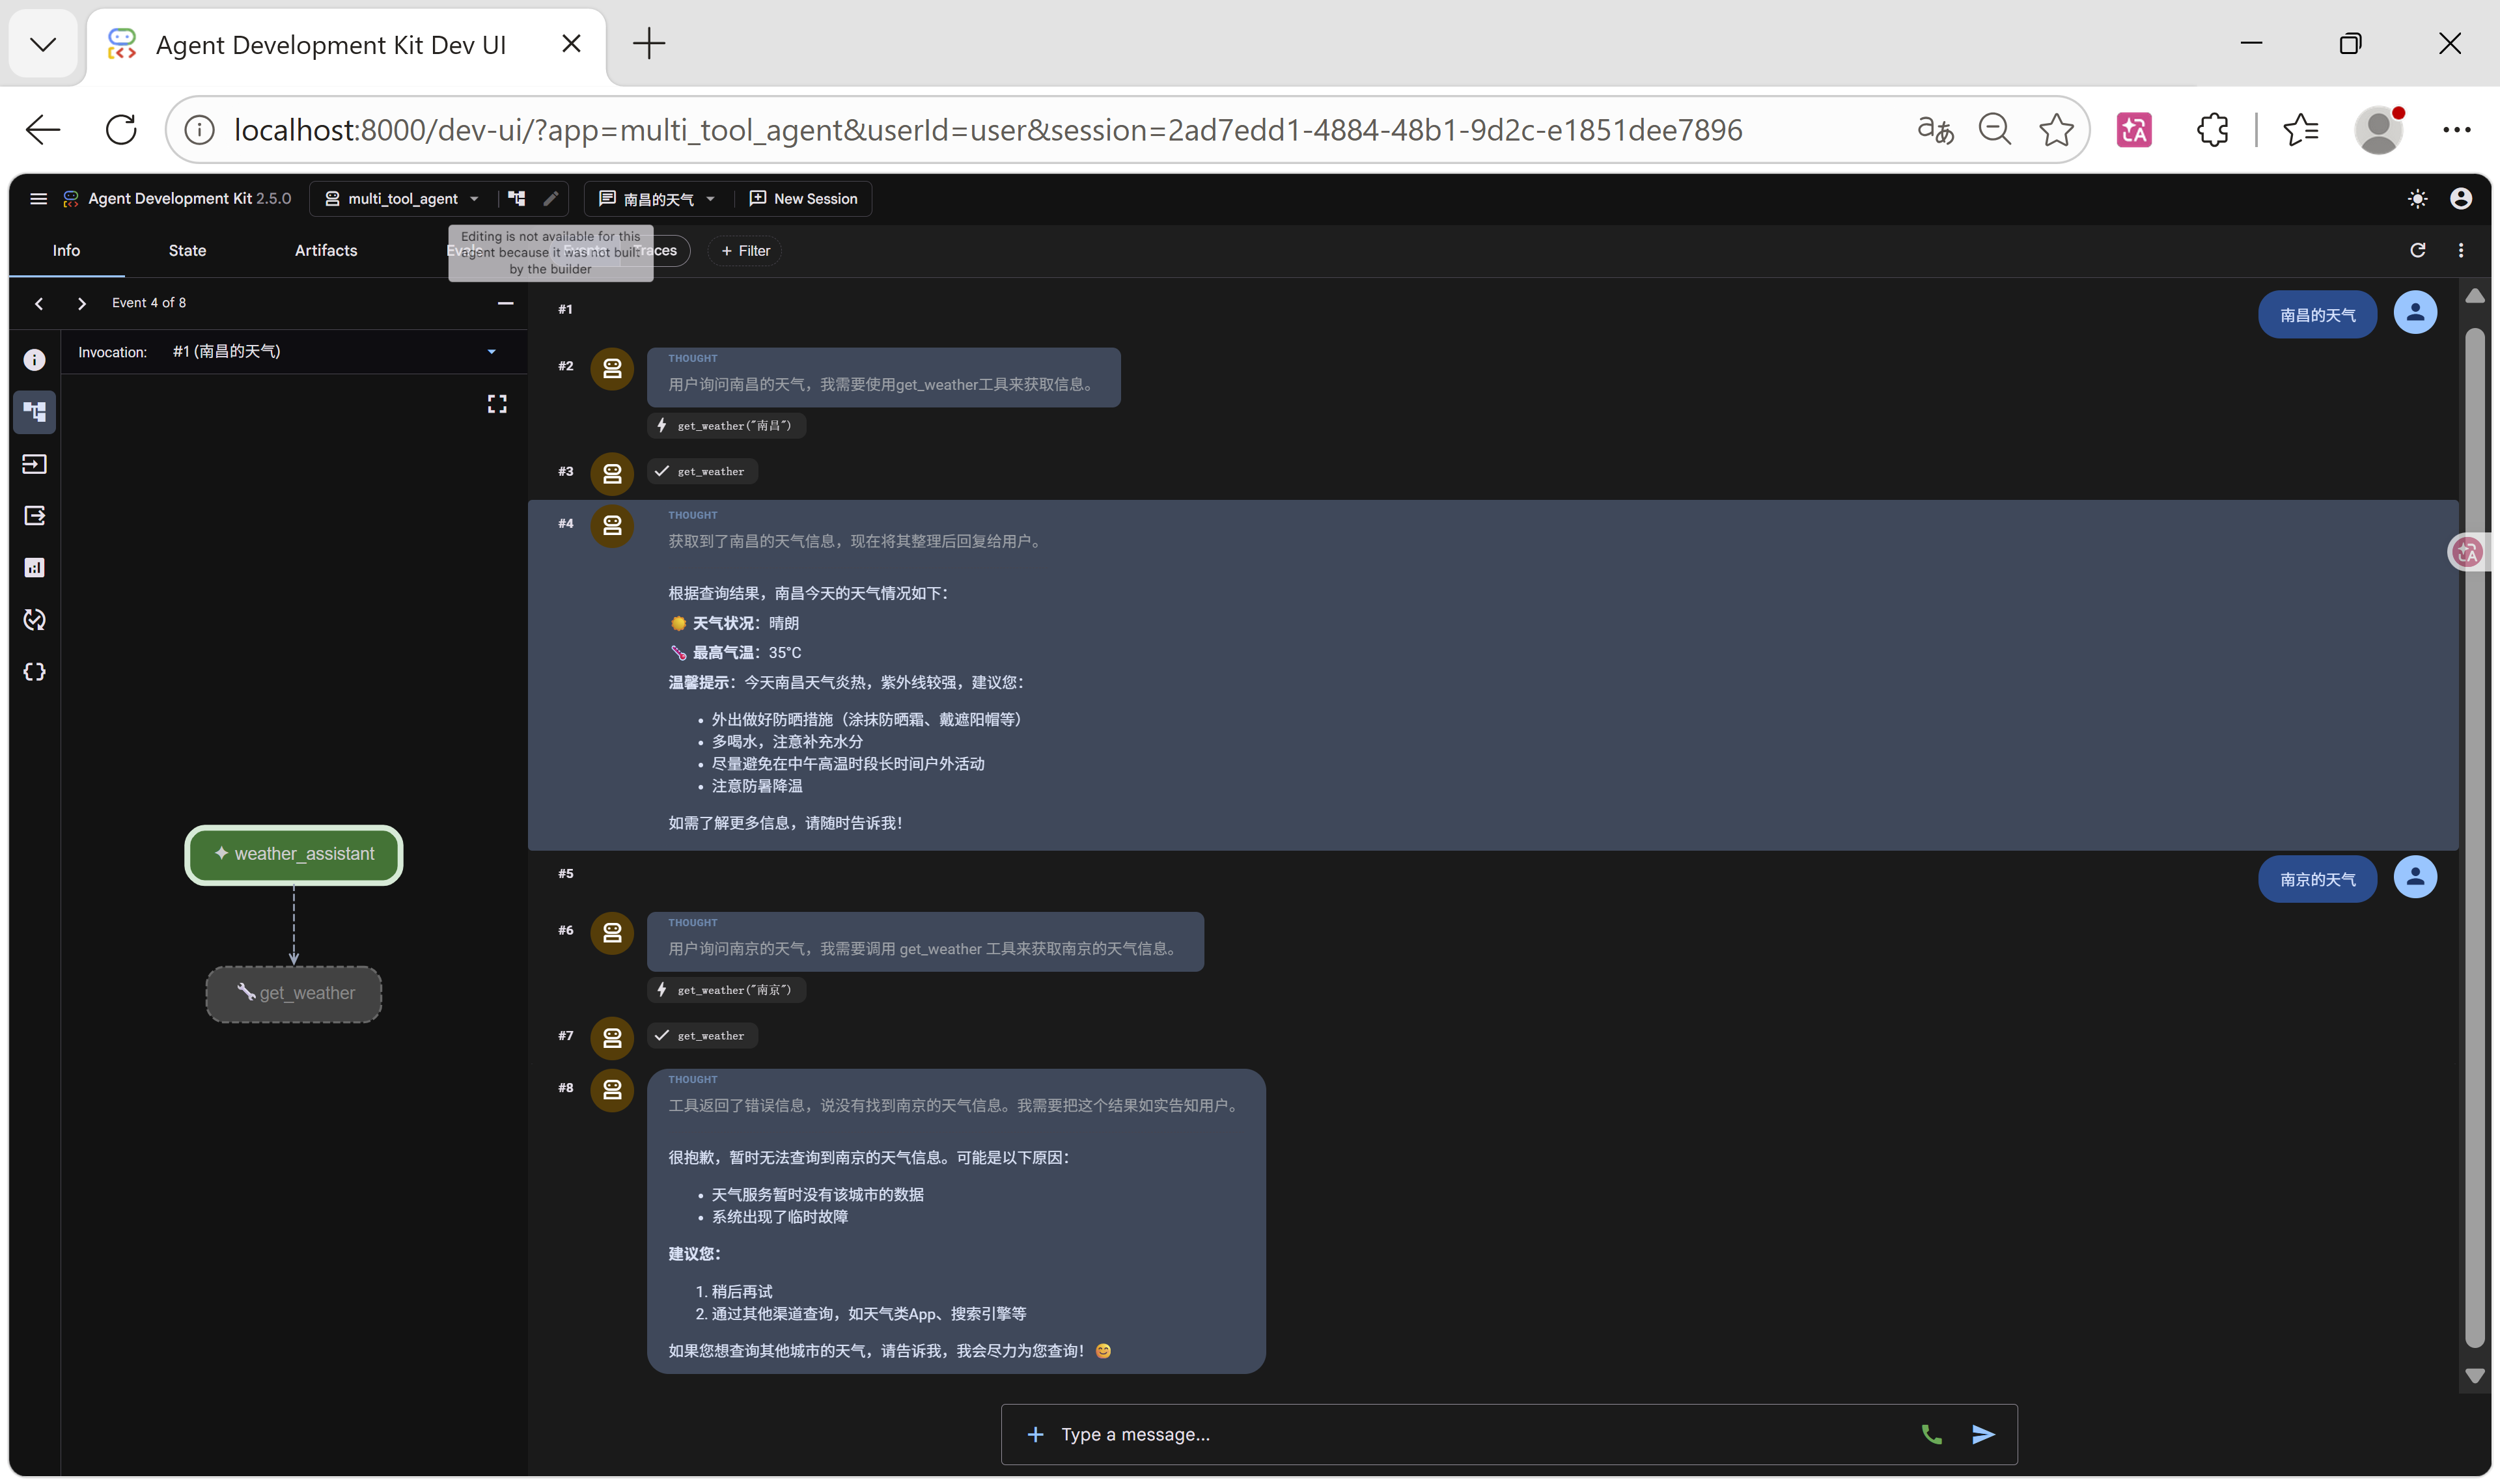The height and width of the screenshot is (1484, 2500).
Task: Switch to the State tab
Action: click(x=187, y=250)
